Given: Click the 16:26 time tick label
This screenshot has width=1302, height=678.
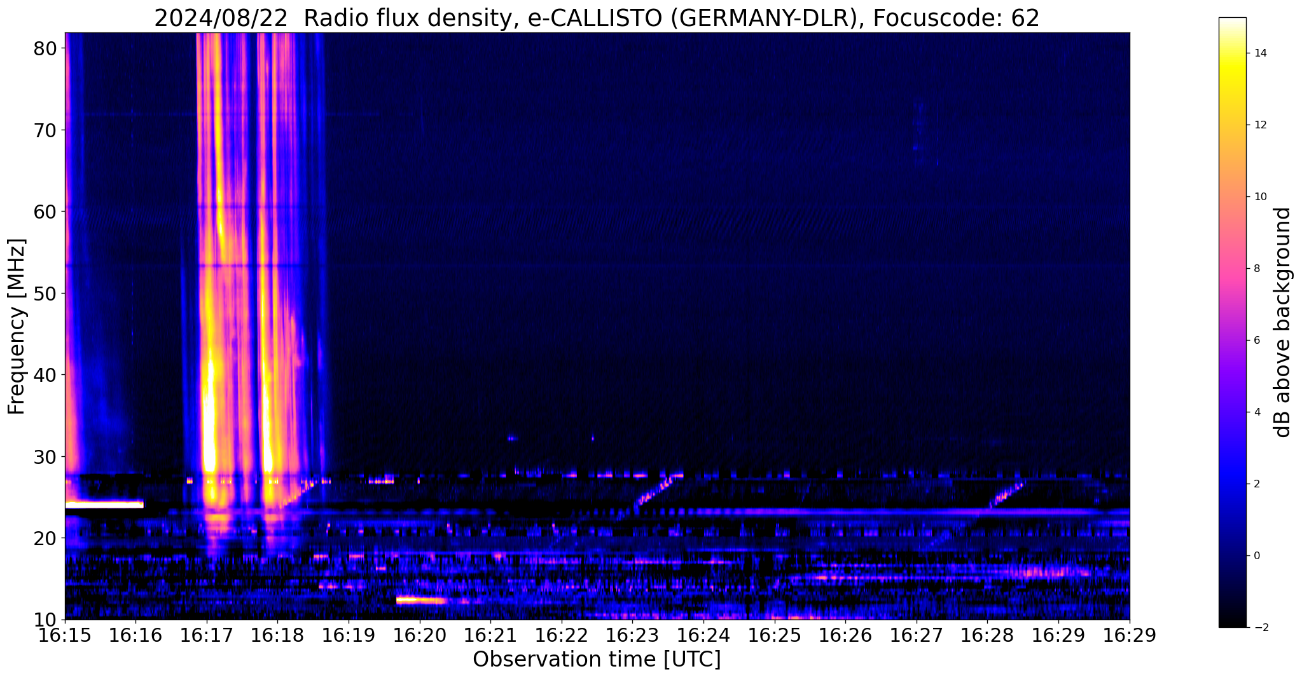Looking at the screenshot, I should pyautogui.click(x=846, y=635).
